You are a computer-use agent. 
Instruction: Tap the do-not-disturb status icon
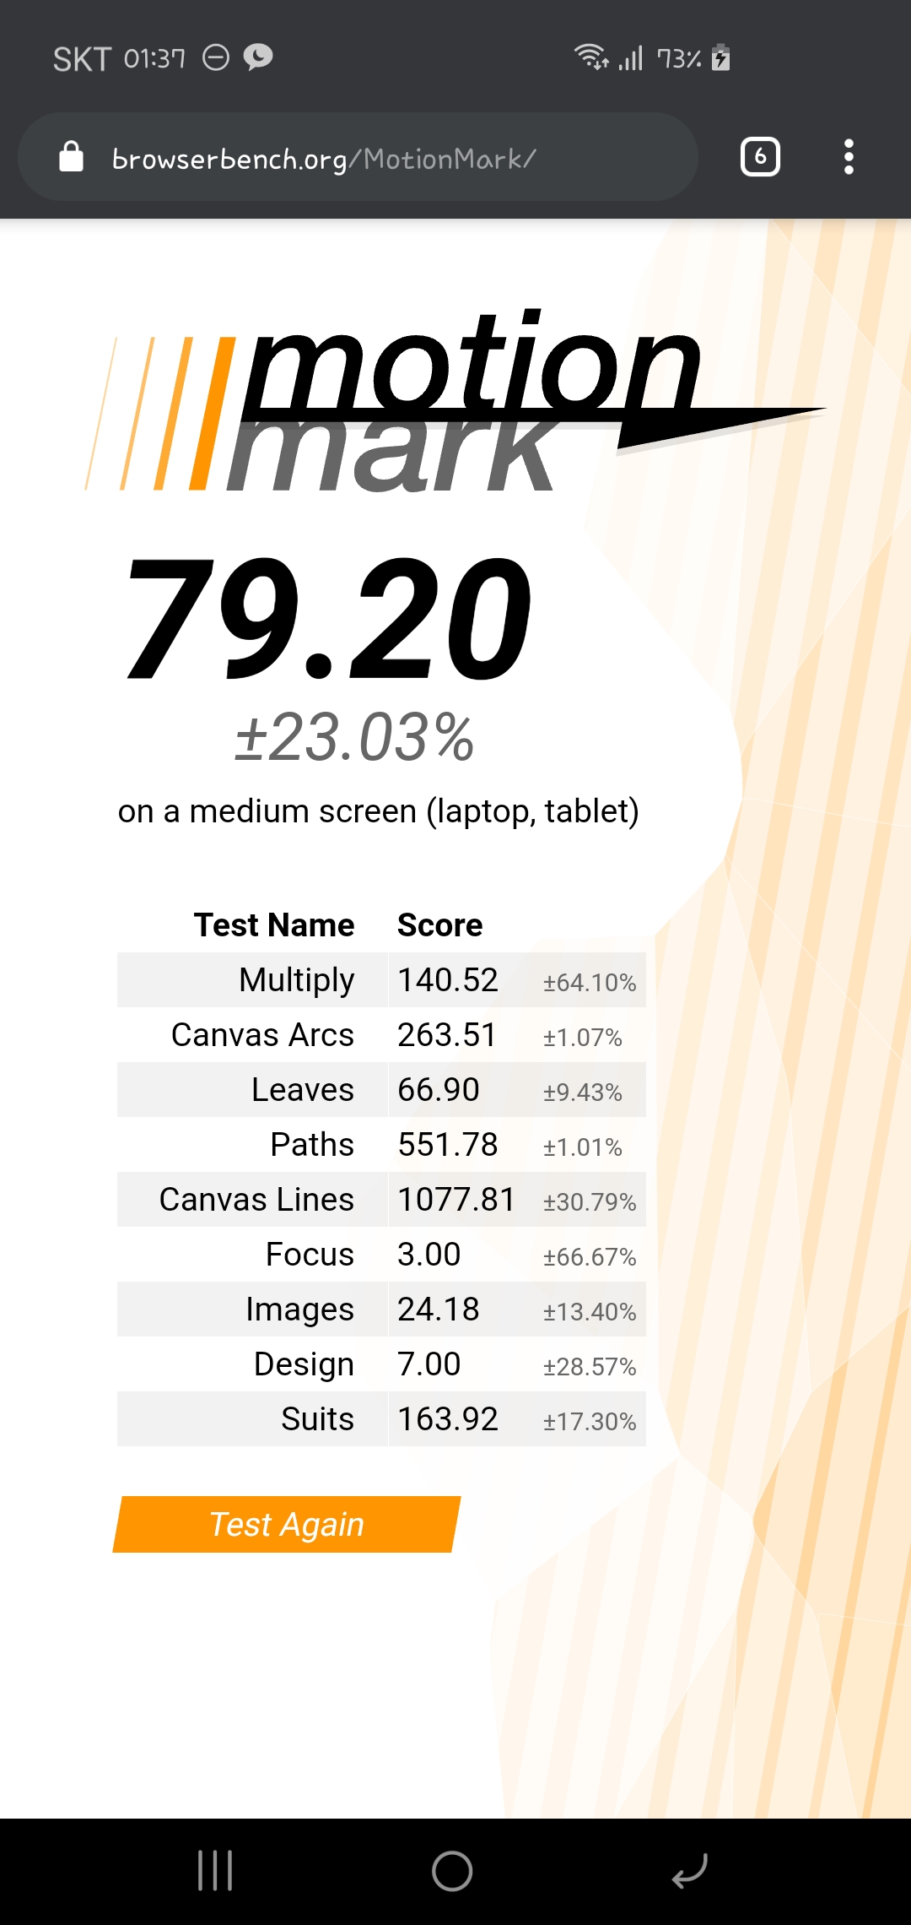[x=216, y=57]
